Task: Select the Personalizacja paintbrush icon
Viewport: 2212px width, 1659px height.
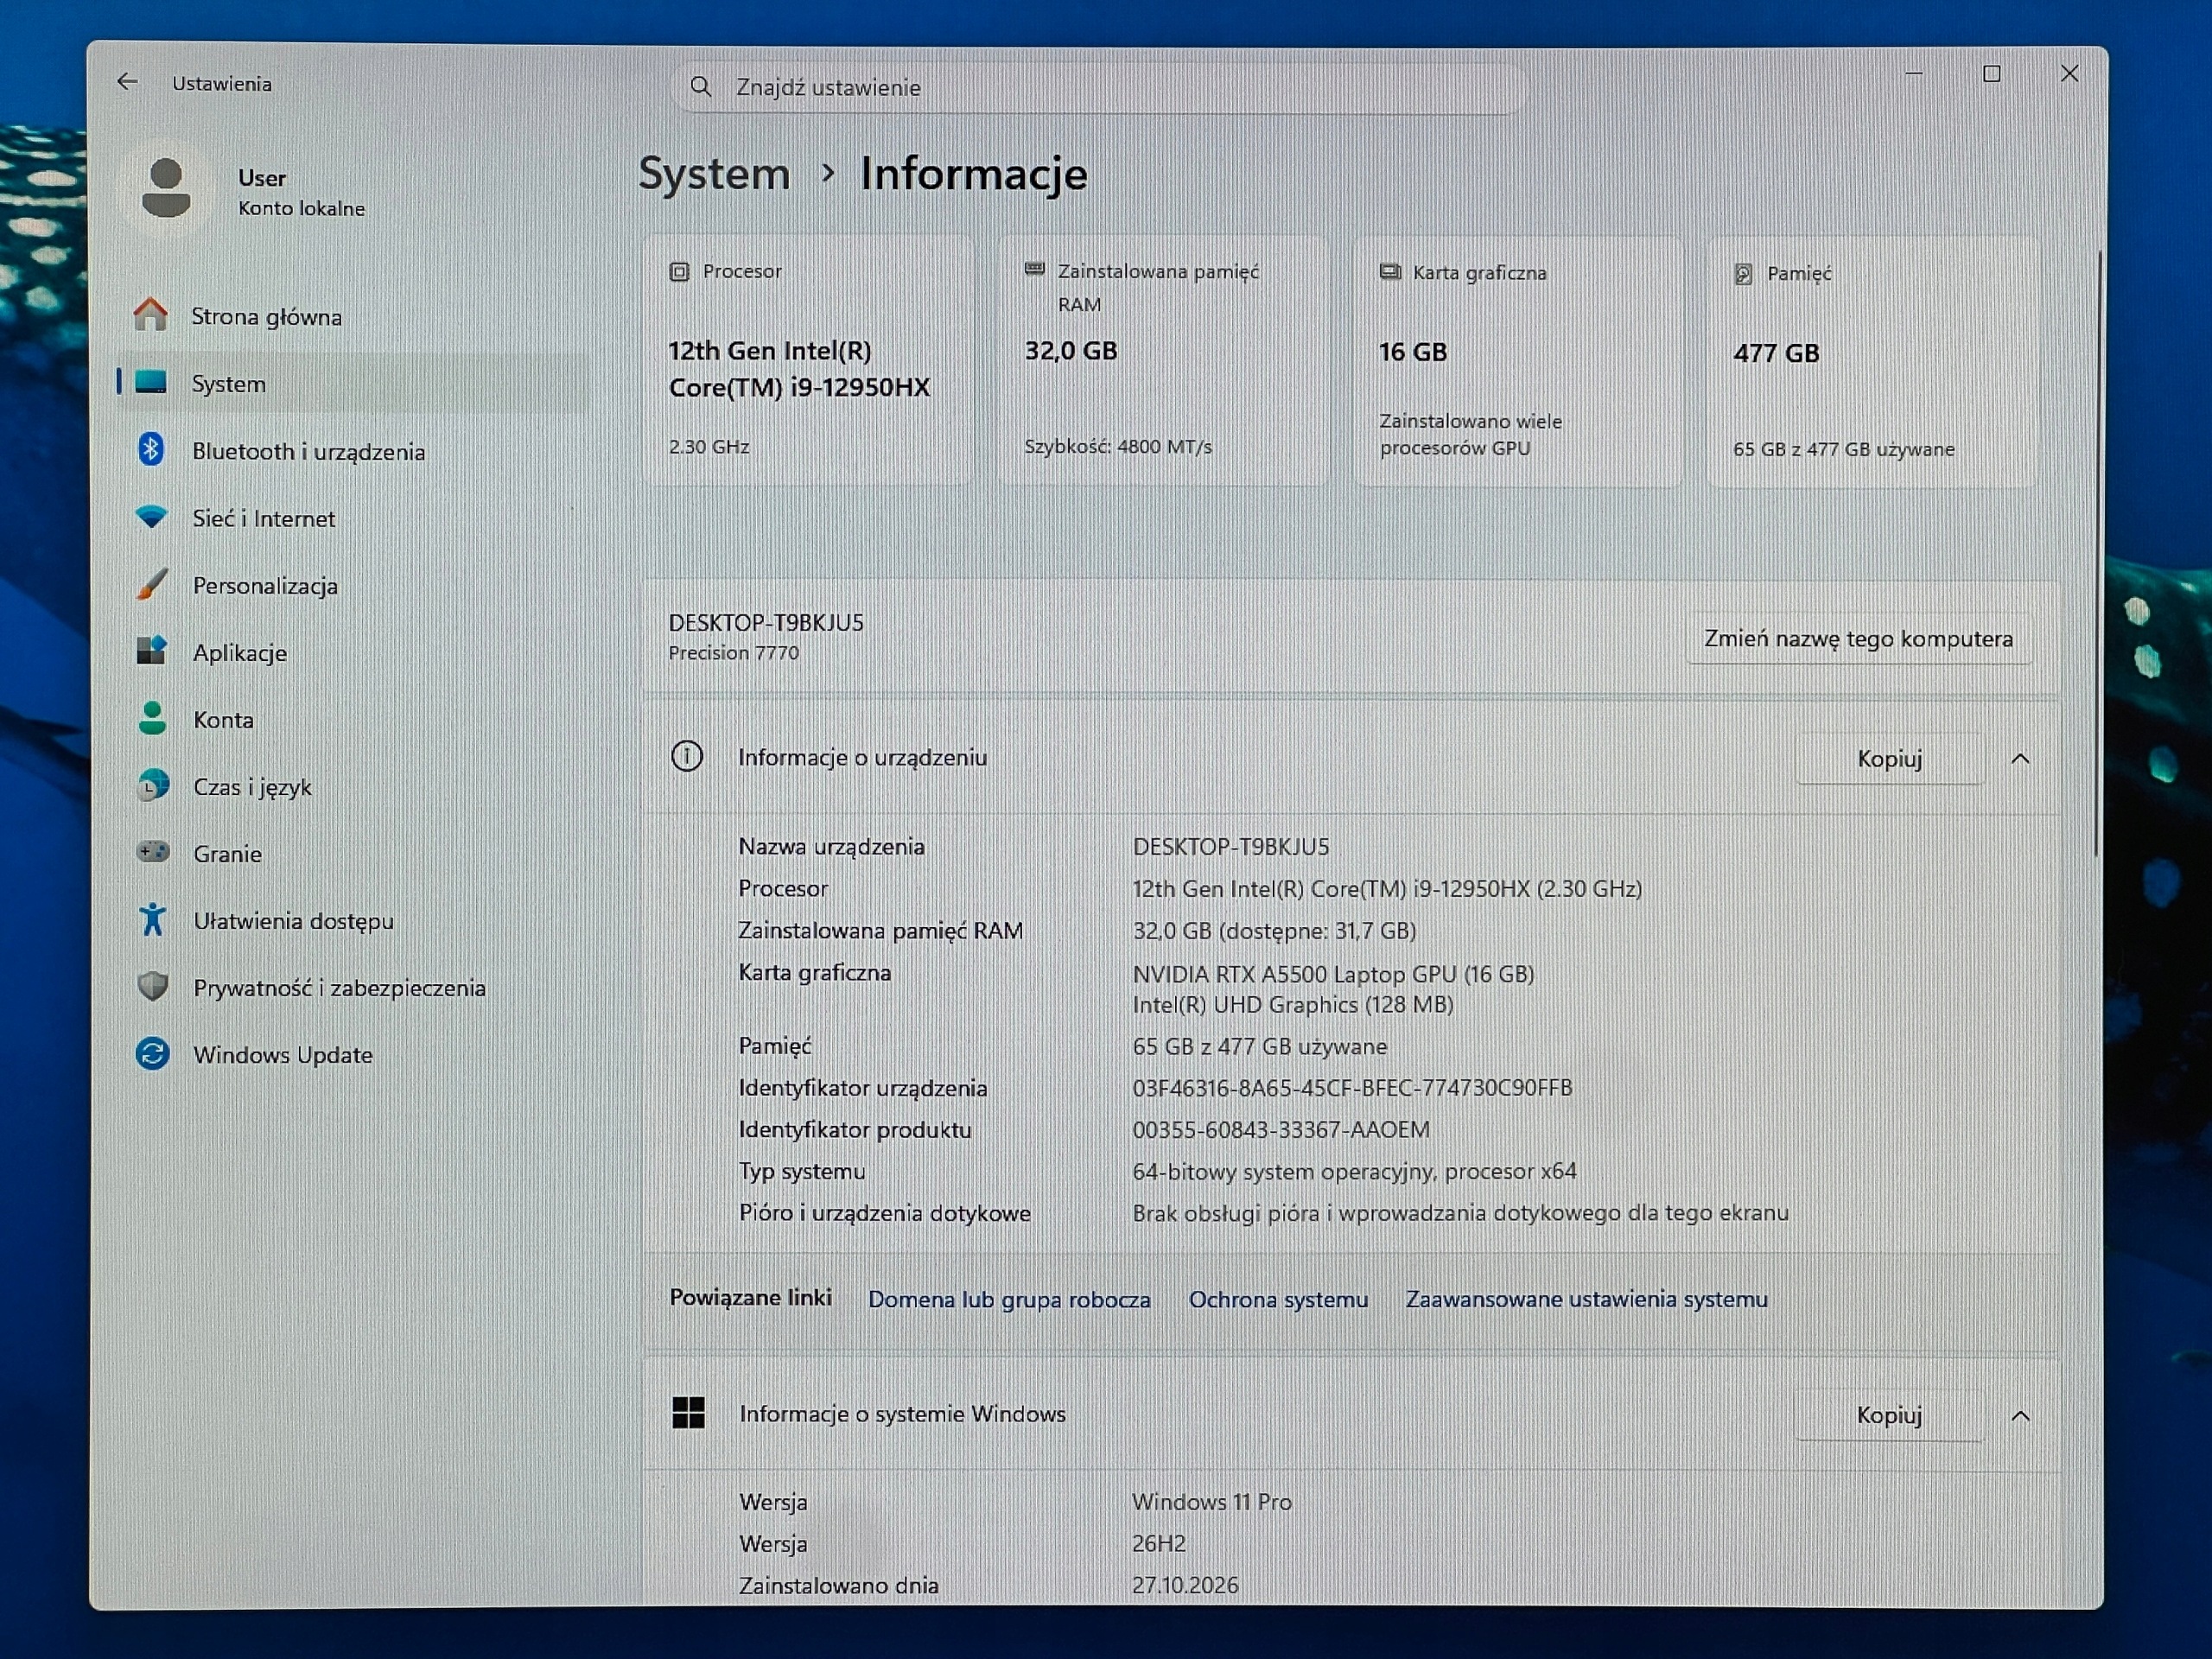Action: click(152, 584)
